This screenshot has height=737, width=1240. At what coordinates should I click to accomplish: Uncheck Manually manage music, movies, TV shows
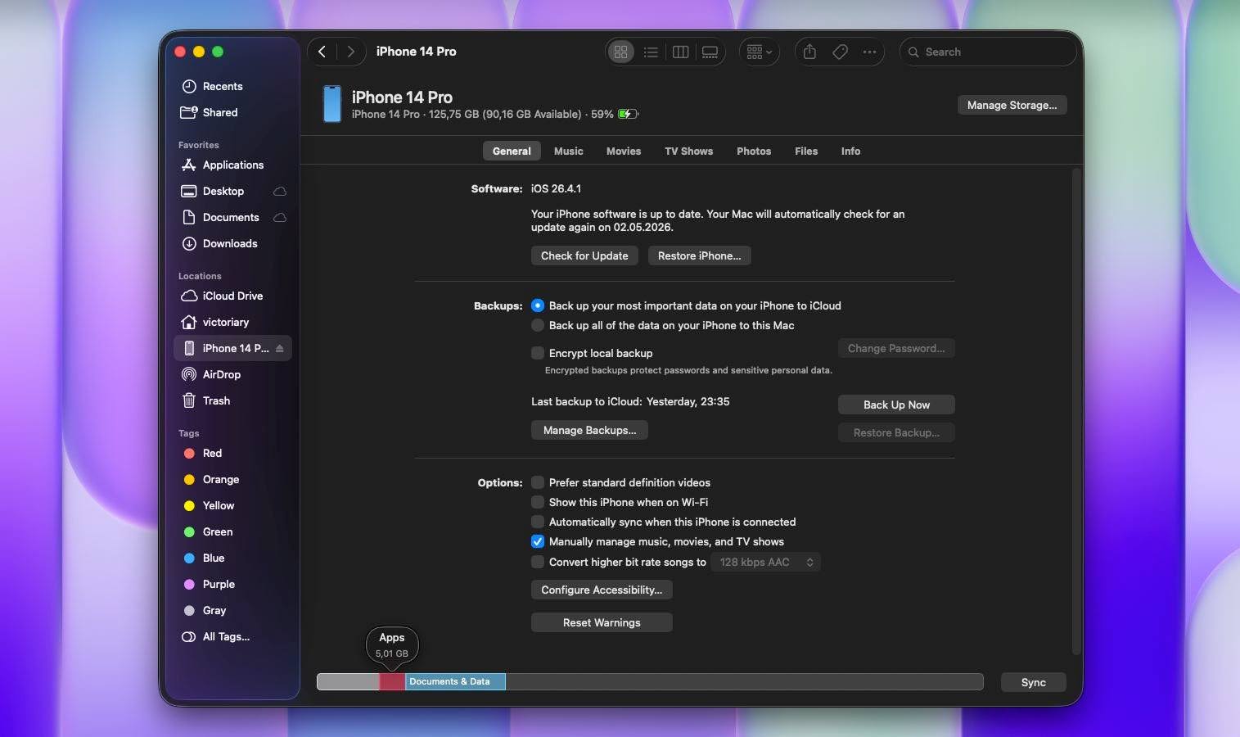click(538, 541)
